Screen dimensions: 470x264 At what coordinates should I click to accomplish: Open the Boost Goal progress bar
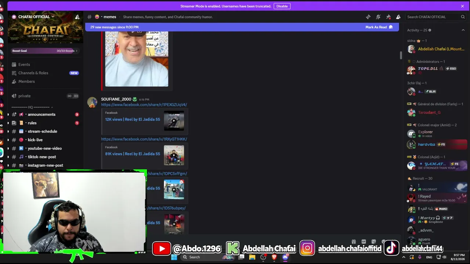click(x=46, y=51)
